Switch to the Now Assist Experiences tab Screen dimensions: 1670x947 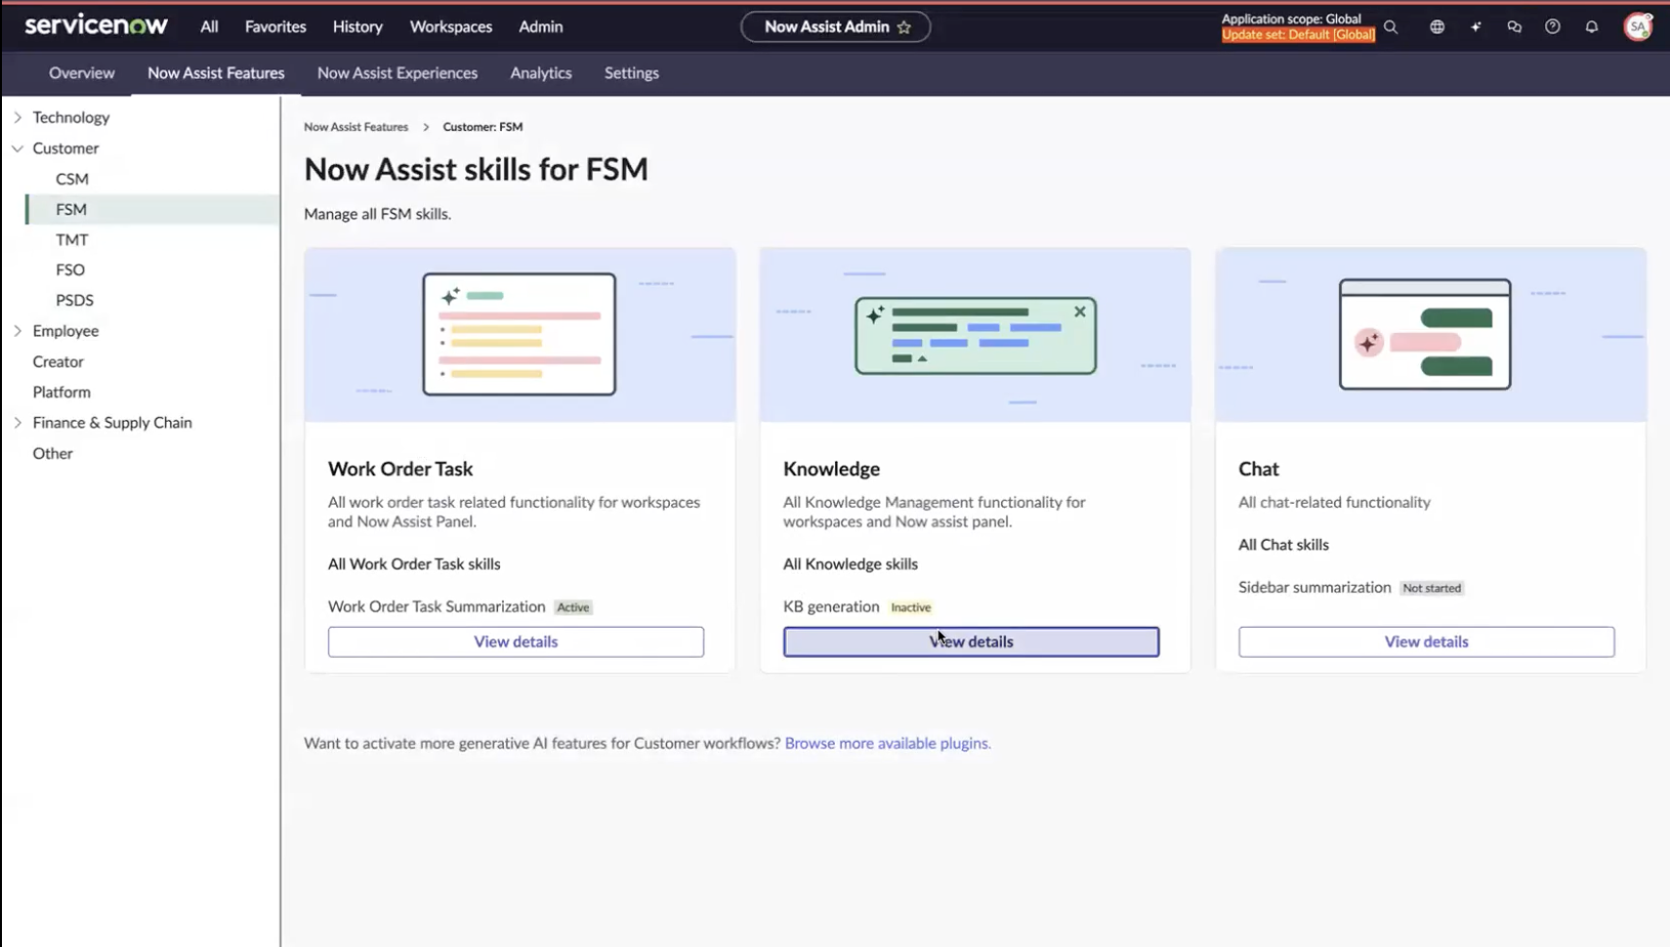coord(397,73)
